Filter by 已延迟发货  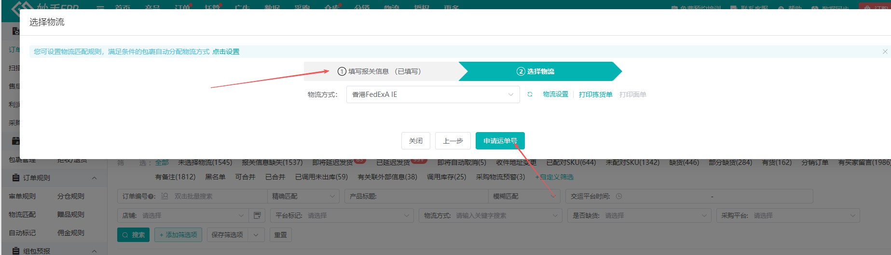tap(393, 162)
